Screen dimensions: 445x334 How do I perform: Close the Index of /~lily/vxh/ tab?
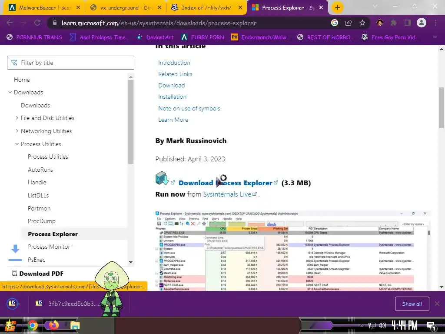(x=240, y=8)
